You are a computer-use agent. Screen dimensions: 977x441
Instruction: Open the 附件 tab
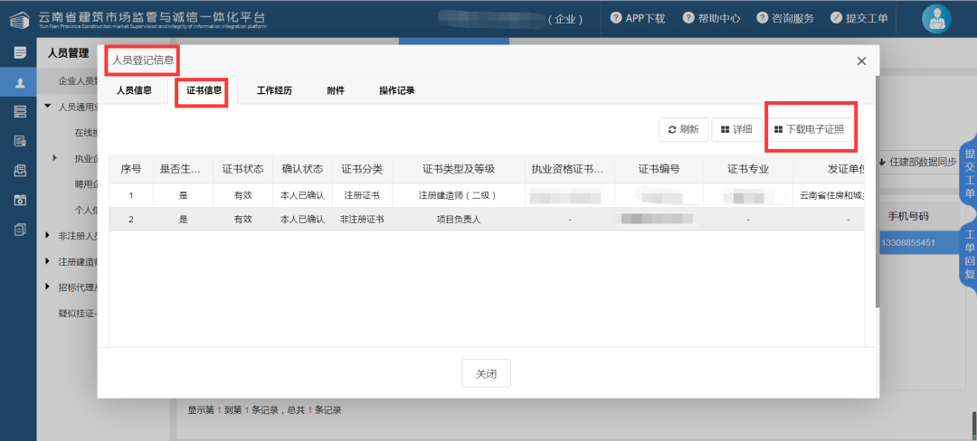(336, 90)
